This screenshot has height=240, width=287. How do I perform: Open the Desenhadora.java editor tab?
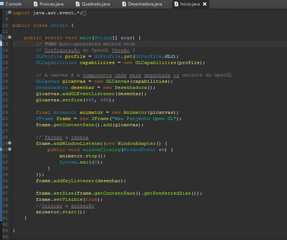(145, 4)
